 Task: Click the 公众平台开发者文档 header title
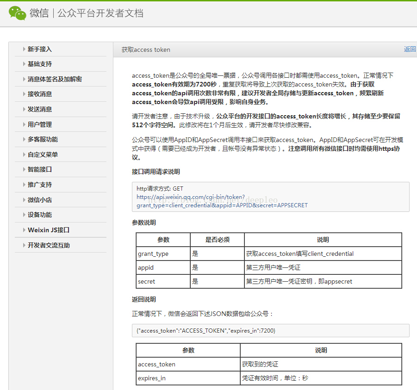(100, 13)
